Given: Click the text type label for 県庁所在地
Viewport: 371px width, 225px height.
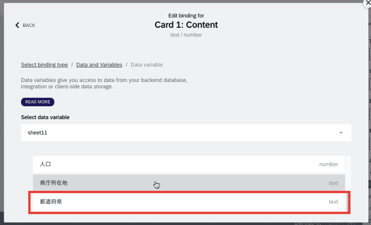Looking at the screenshot, I should tap(333, 183).
